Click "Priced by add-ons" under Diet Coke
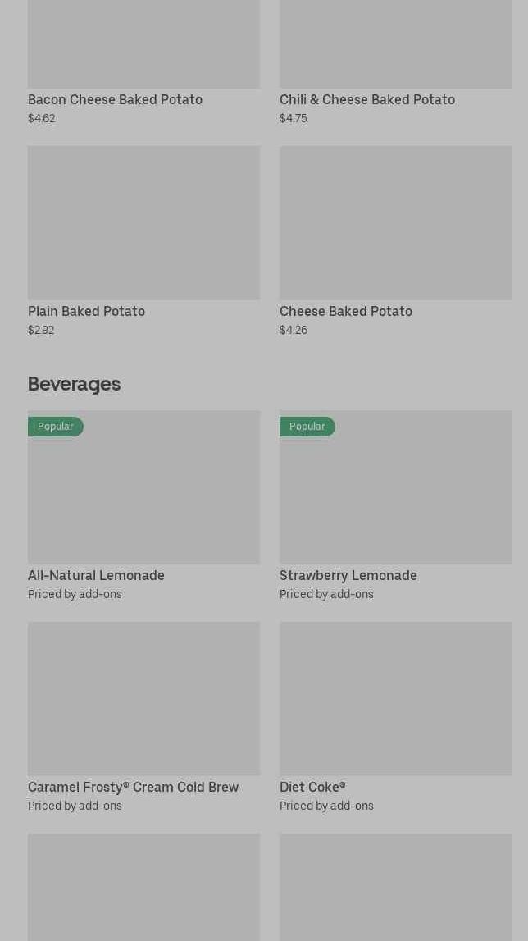 click(326, 806)
